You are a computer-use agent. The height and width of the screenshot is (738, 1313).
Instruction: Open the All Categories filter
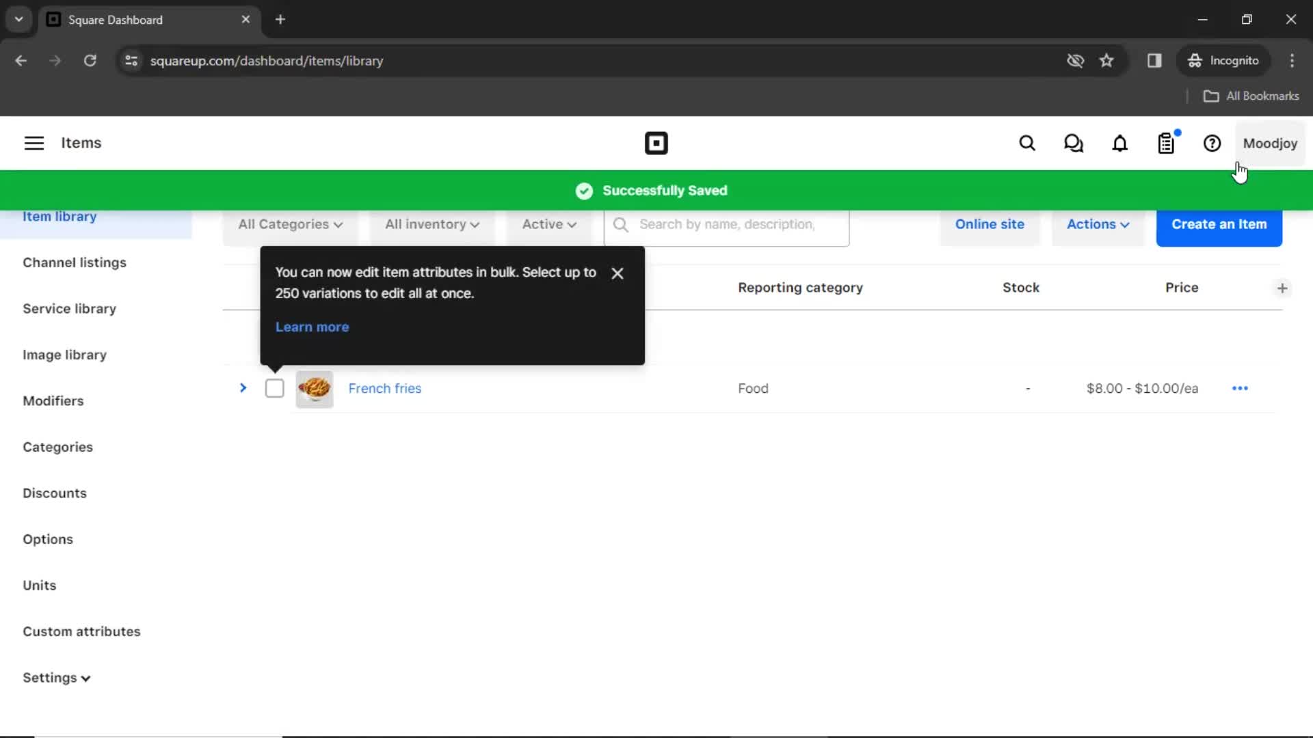291,224
